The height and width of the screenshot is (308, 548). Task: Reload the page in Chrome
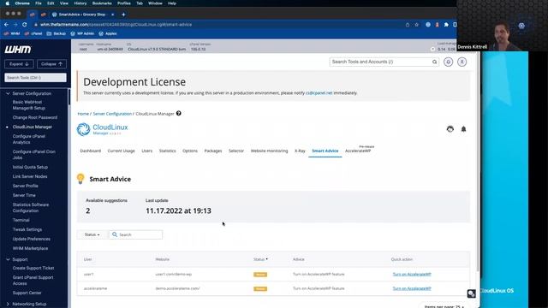[x=25, y=25]
